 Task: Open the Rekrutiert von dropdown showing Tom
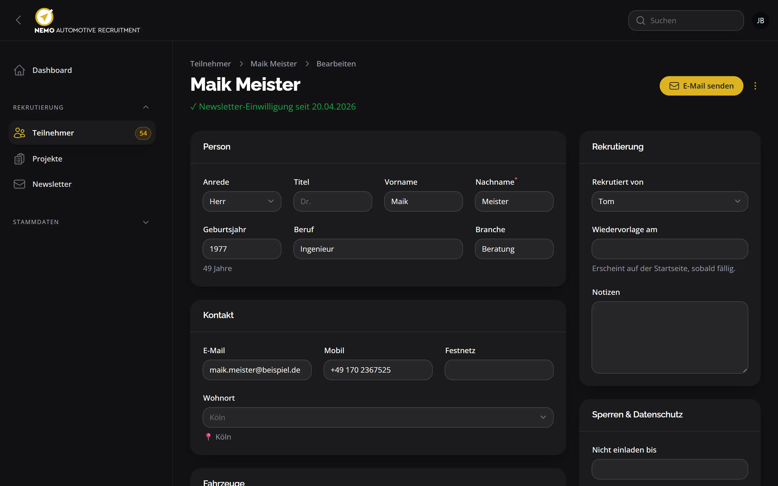[x=670, y=201]
